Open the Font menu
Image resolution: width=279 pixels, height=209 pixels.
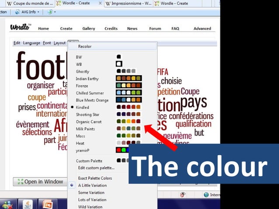[x=47, y=43]
